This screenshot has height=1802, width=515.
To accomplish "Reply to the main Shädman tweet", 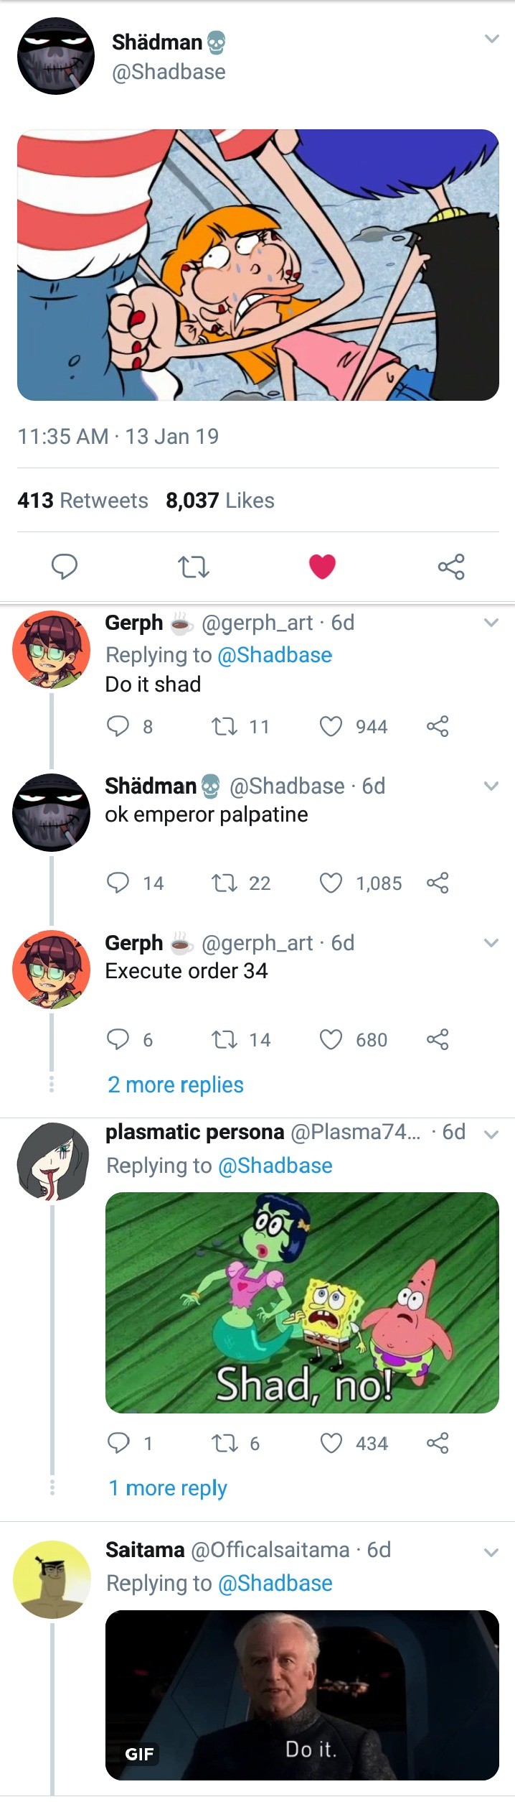I will pyautogui.click(x=65, y=567).
